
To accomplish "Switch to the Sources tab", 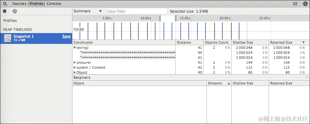I will pos(19,3).
